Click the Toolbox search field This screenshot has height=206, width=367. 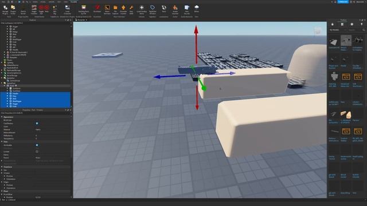[x=354, y=30]
